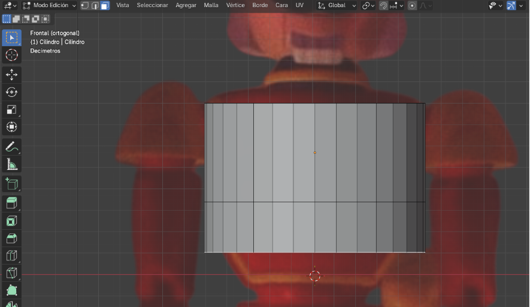Open the Borde menu
Screen dimensions: 530x307
[x=260, y=5]
